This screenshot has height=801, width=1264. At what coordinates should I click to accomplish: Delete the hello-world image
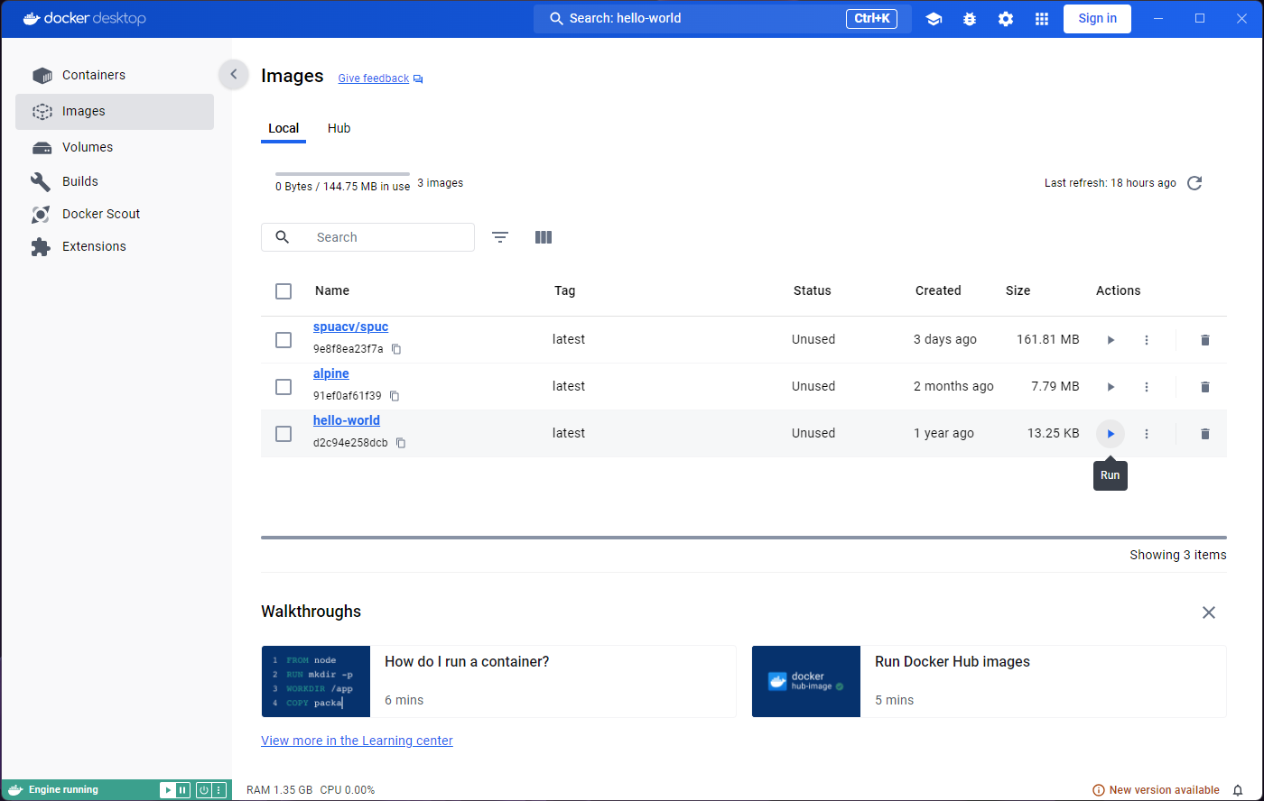(1204, 434)
